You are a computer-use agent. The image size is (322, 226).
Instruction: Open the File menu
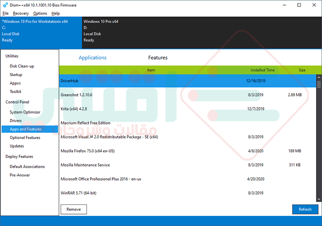6,13
